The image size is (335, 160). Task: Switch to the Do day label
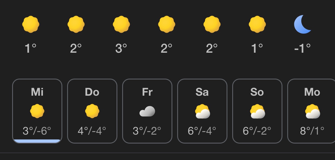pos(92,92)
